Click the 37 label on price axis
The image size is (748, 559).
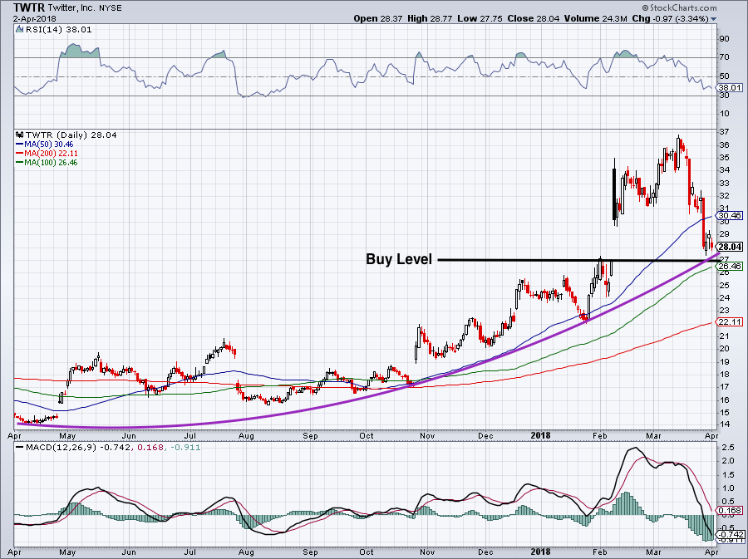(724, 133)
